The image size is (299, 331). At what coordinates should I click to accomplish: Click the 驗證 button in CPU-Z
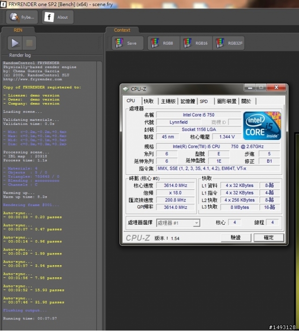236,238
